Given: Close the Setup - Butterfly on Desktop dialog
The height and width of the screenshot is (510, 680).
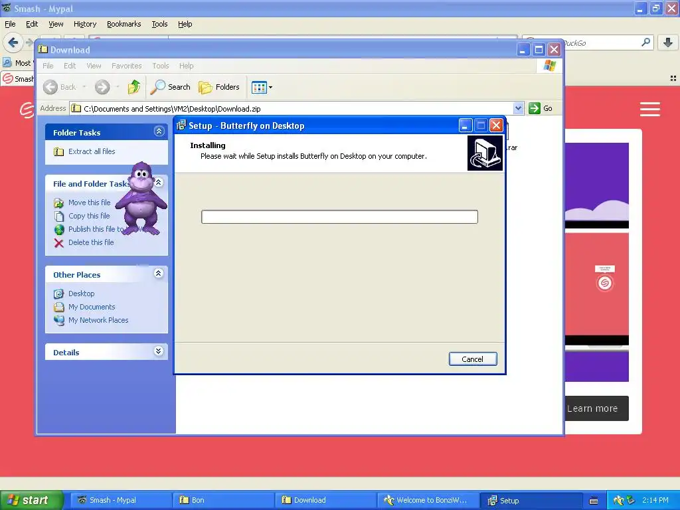Looking at the screenshot, I should [496, 126].
